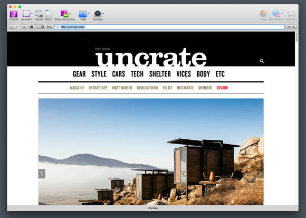
Task: Click the green maximize window button
Action: 20,7
